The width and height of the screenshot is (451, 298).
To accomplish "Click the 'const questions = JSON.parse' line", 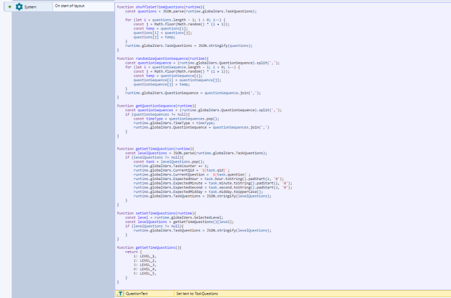I will pyautogui.click(x=191, y=11).
